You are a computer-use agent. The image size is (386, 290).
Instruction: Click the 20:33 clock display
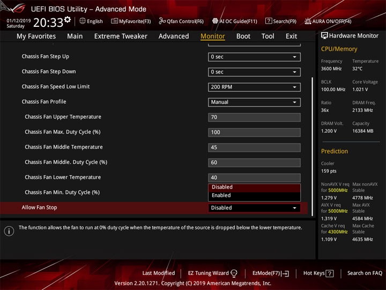48,23
